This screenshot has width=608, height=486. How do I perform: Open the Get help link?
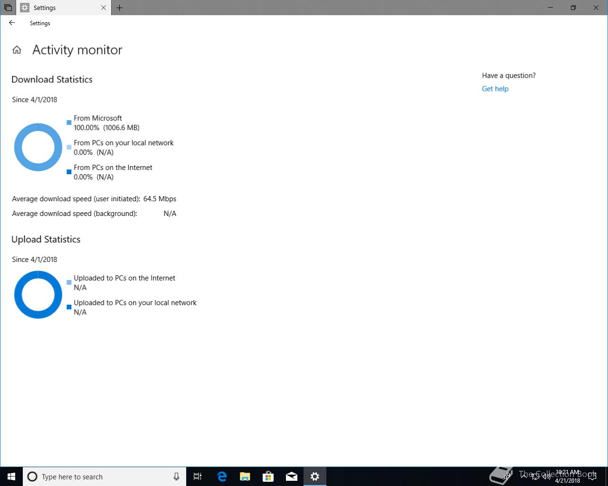[x=495, y=89]
